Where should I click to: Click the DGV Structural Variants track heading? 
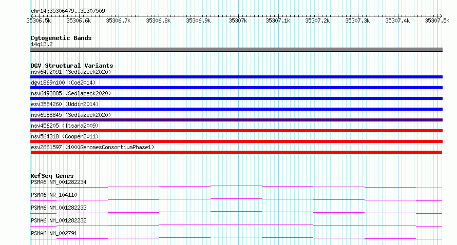[x=72, y=66]
